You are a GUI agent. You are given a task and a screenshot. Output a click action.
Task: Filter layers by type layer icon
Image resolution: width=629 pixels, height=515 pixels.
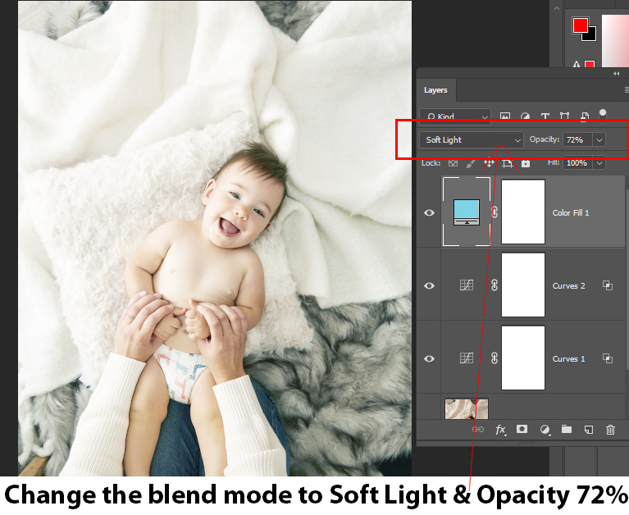tap(545, 116)
